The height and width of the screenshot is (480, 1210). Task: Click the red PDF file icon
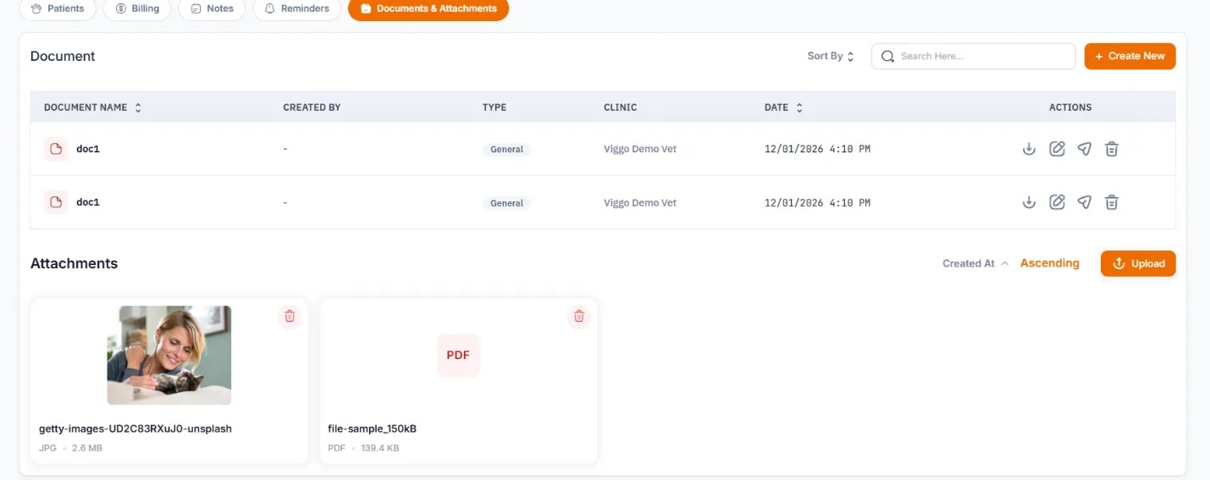pyautogui.click(x=458, y=356)
